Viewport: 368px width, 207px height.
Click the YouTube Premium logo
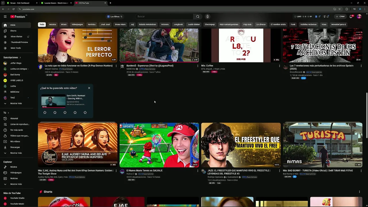[x=18, y=17]
